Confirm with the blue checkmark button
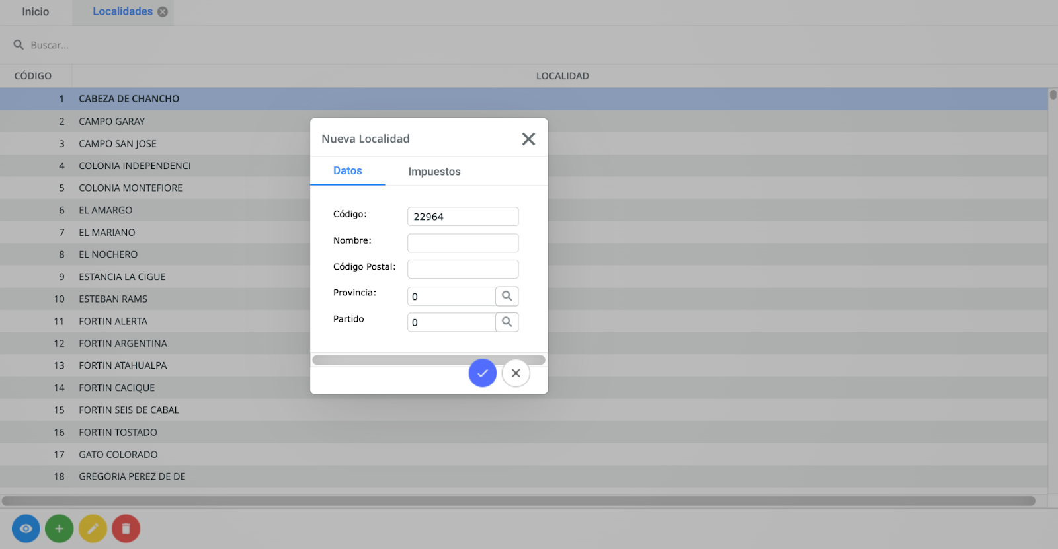This screenshot has width=1058, height=549. pos(483,373)
